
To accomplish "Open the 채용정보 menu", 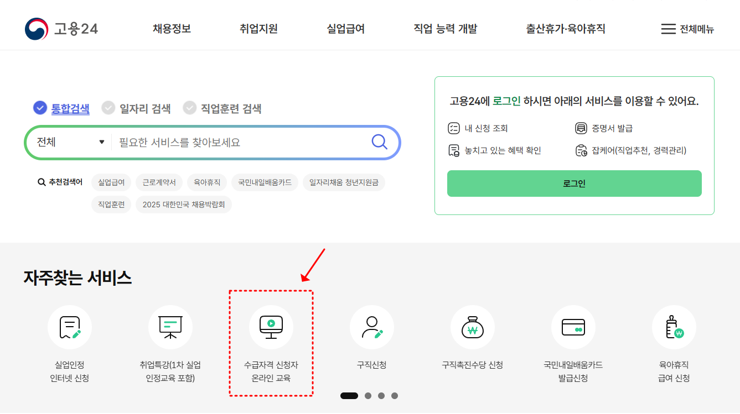I will click(170, 29).
